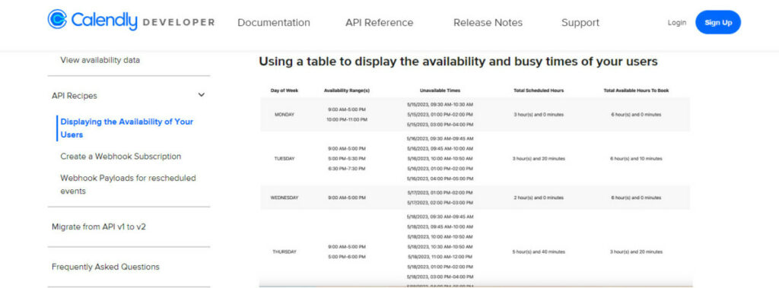The width and height of the screenshot is (779, 288).
Task: Click the Calendly logo icon
Action: (x=57, y=20)
